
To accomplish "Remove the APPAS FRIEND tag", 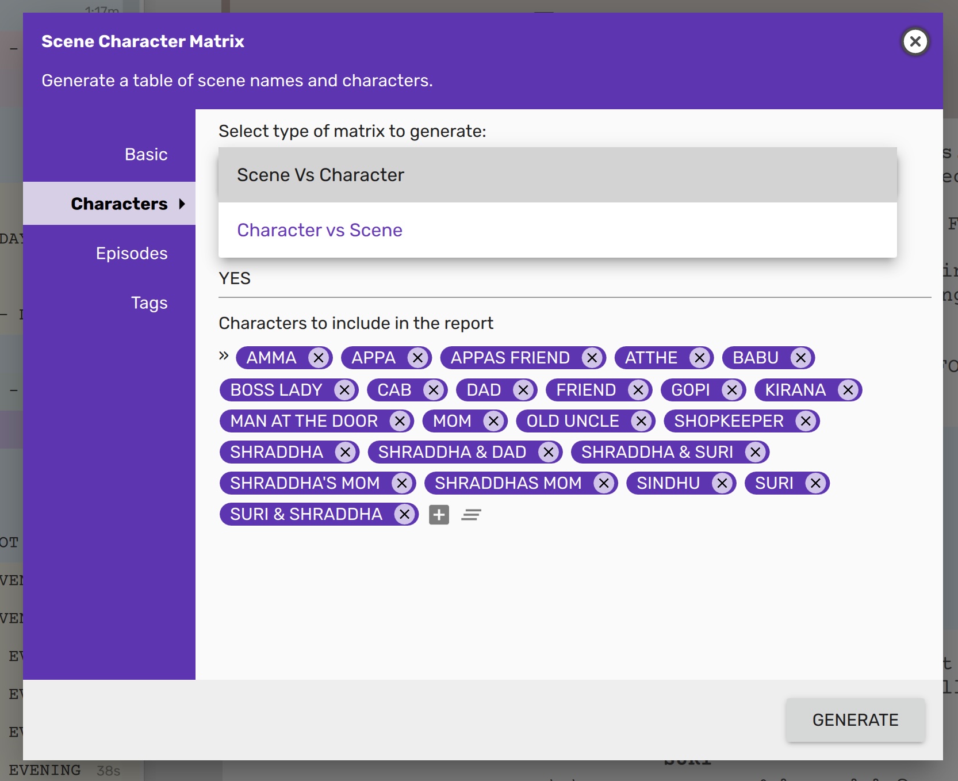I will tap(592, 358).
